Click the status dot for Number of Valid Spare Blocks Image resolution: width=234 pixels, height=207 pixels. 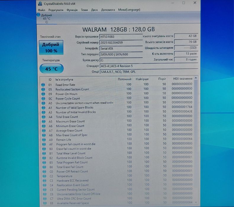[43, 108]
